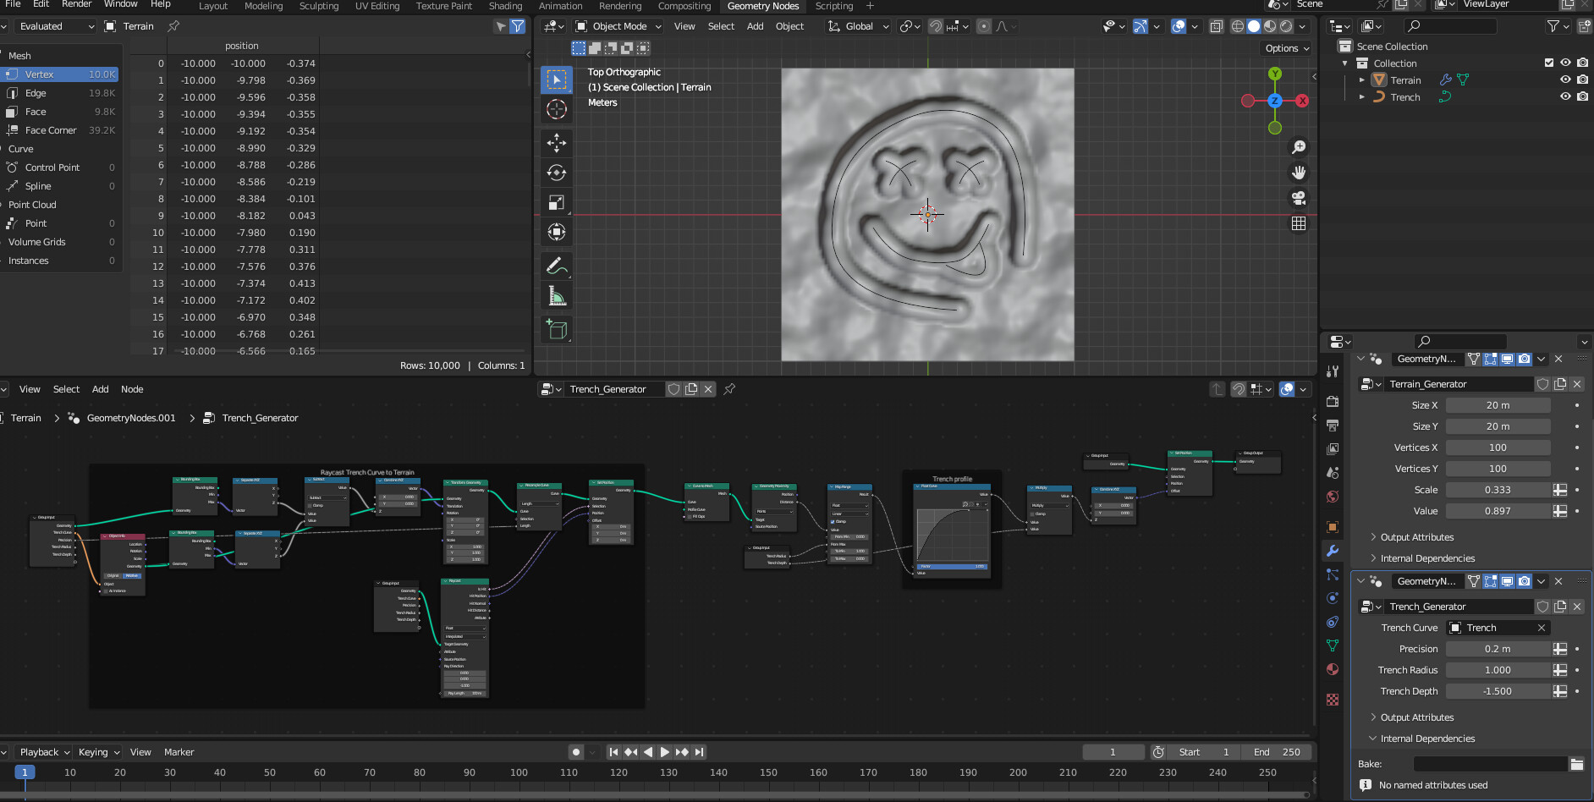
Task: Disable Terrain render camera icon
Action: coord(1582,80)
